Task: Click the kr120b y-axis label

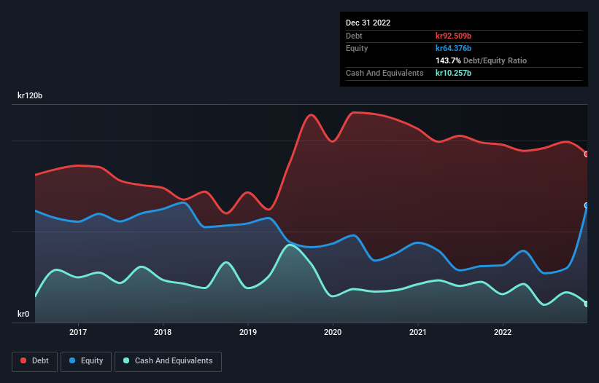Action: point(30,95)
